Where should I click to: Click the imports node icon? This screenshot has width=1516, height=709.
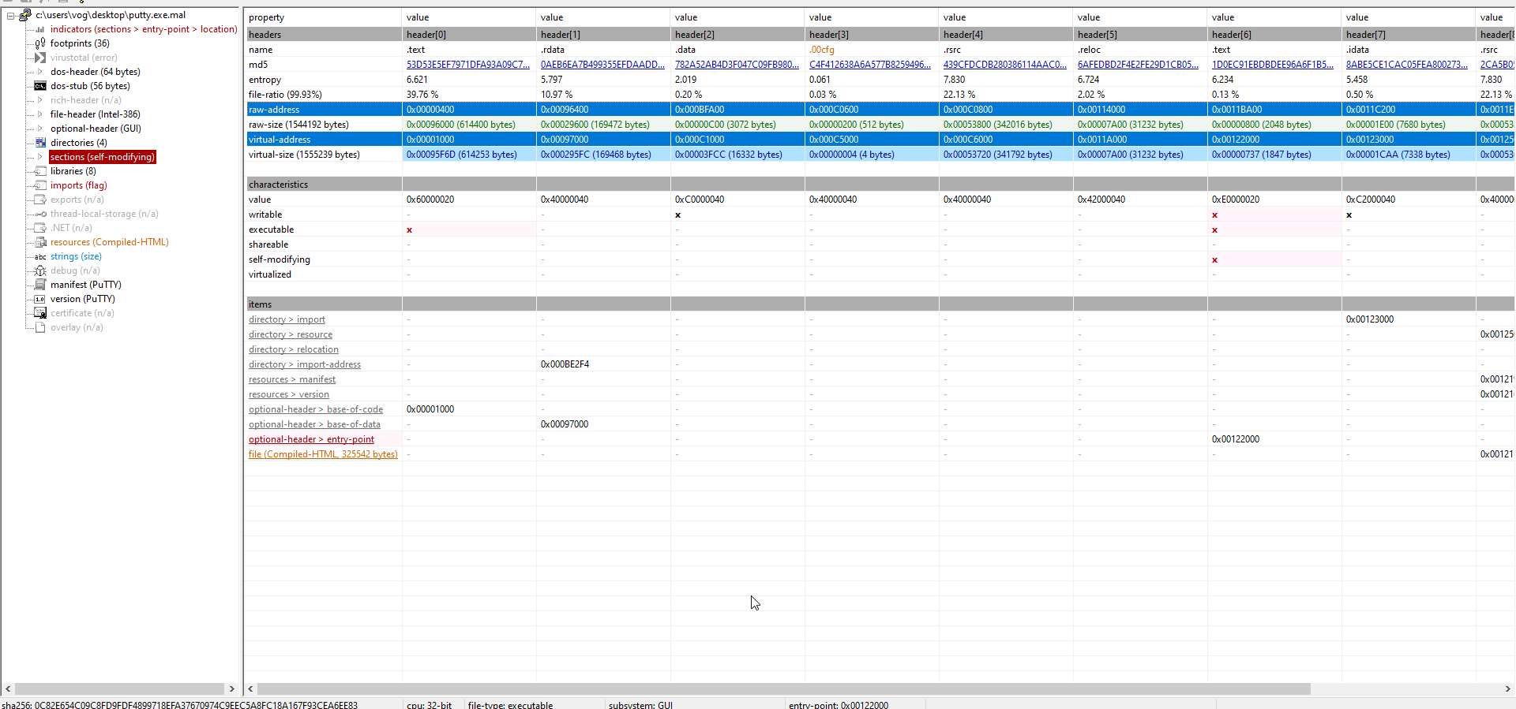point(39,185)
